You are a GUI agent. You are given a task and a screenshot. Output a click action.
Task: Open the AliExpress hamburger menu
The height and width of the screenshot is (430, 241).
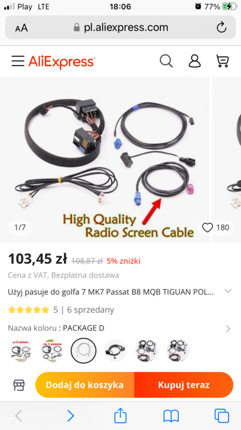coord(18,61)
